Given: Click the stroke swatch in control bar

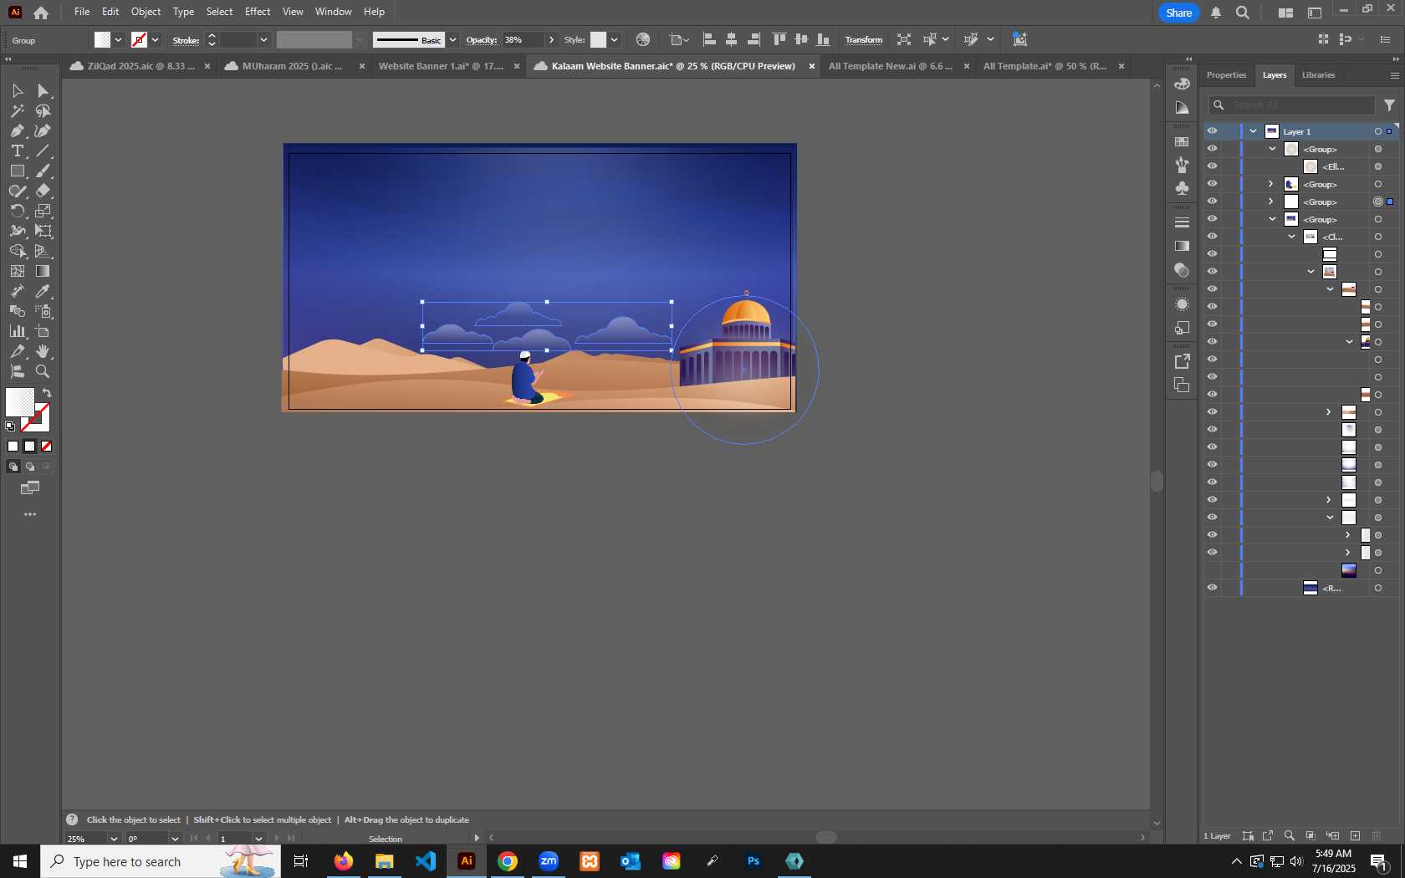Looking at the screenshot, I should 140,39.
